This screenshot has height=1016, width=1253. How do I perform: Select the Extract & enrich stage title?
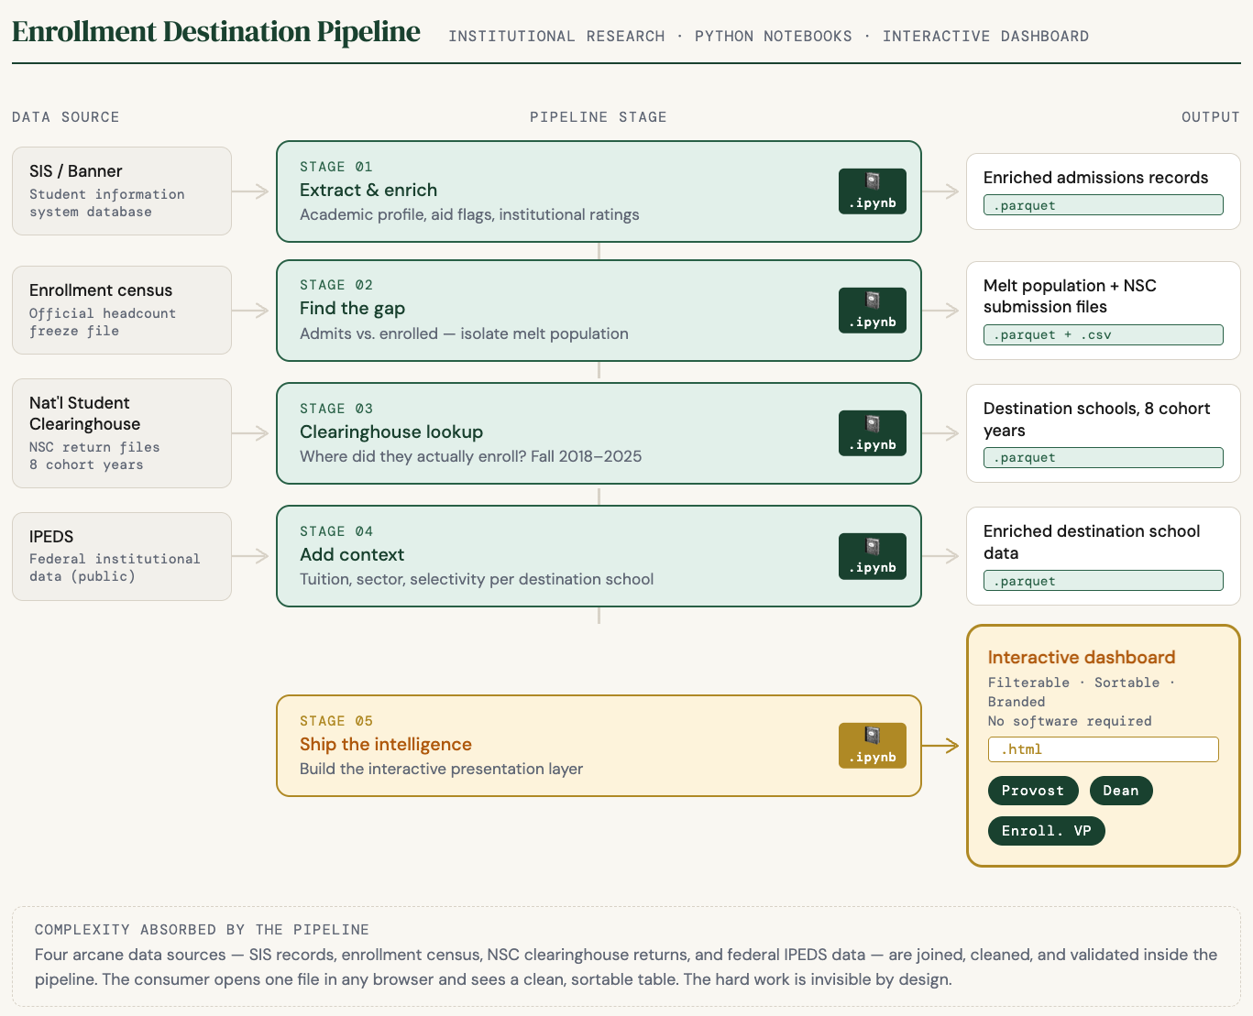[x=368, y=190]
